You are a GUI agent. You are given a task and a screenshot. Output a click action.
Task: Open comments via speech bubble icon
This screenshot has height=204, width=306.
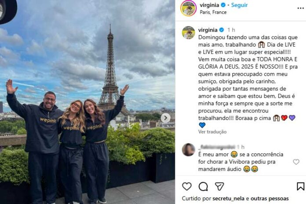(x=203, y=186)
